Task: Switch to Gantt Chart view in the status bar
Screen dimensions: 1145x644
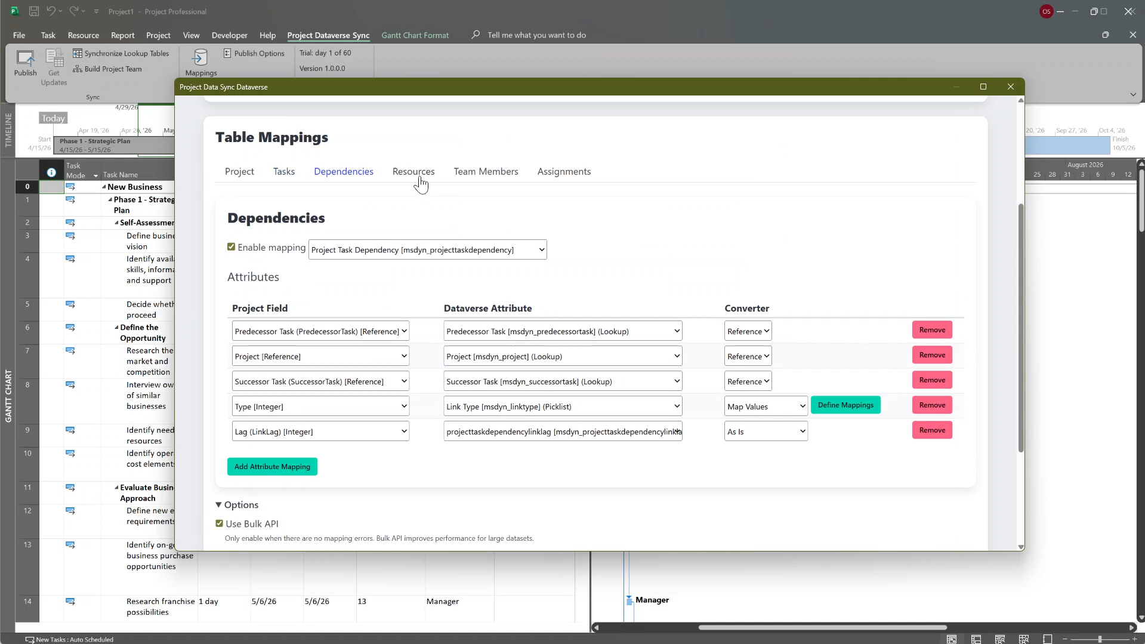Action: click(952, 639)
